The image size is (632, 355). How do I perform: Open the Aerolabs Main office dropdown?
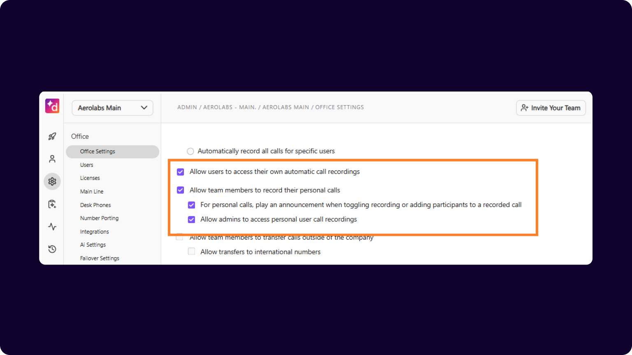pos(112,108)
